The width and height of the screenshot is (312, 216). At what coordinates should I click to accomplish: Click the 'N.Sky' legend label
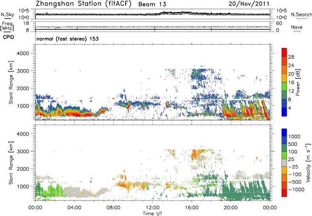click(7, 14)
